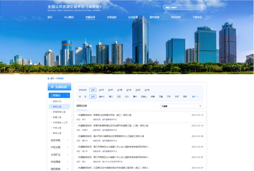254x171 pixels.
Task: Filter region by 省中心
Action: 102,96
